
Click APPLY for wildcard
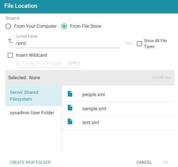click(74, 63)
